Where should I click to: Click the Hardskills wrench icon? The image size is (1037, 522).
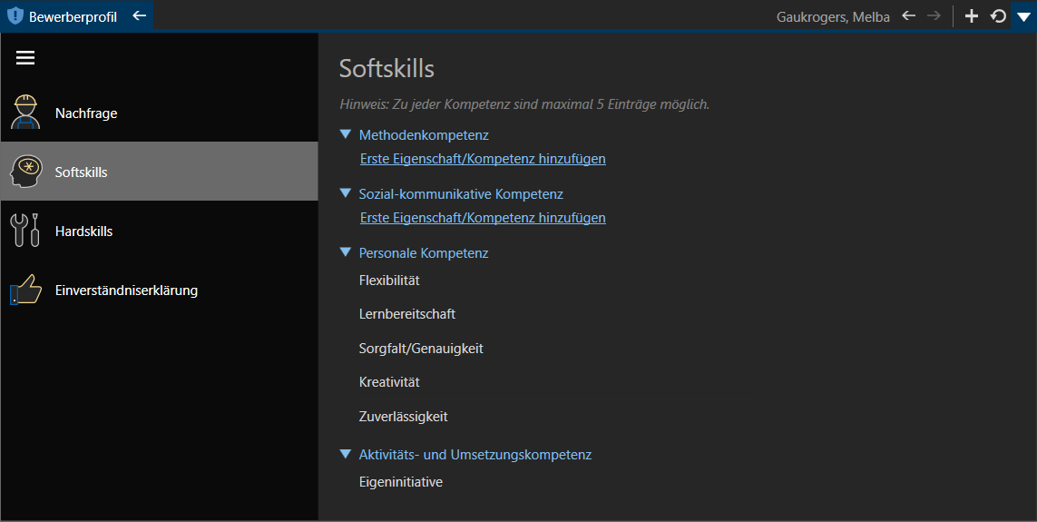(25, 231)
